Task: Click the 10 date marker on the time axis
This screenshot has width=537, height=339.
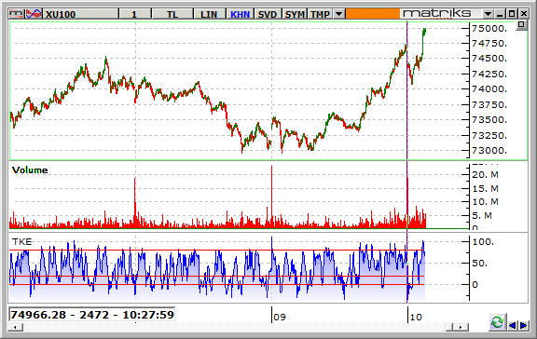Action: 416,317
